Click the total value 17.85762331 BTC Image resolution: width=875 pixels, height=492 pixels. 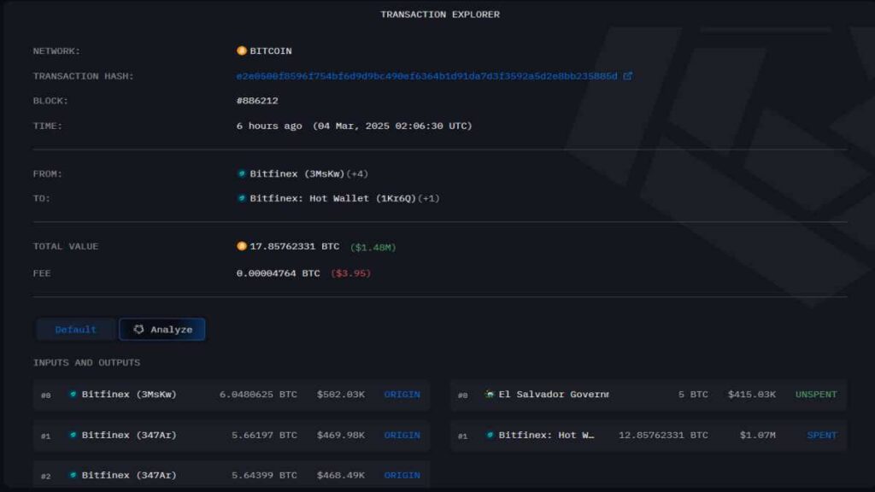click(294, 246)
